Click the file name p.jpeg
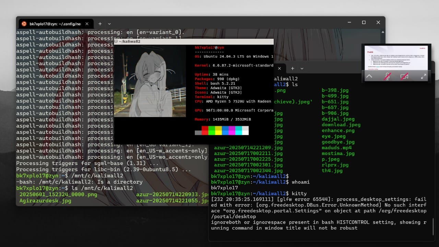Screen dimensions: 439x247 point(331,159)
